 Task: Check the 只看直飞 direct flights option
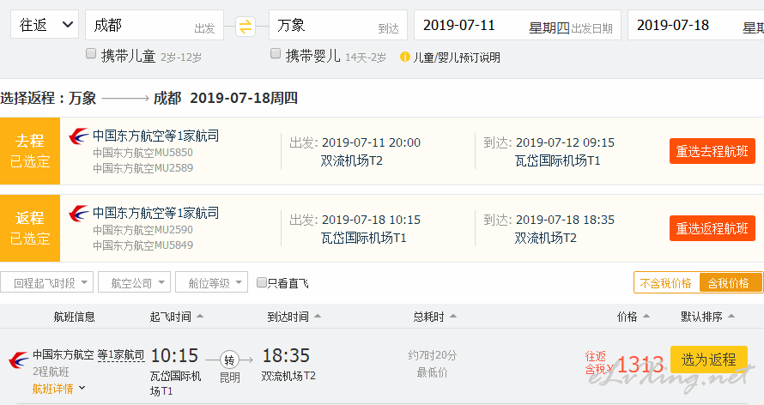(262, 282)
